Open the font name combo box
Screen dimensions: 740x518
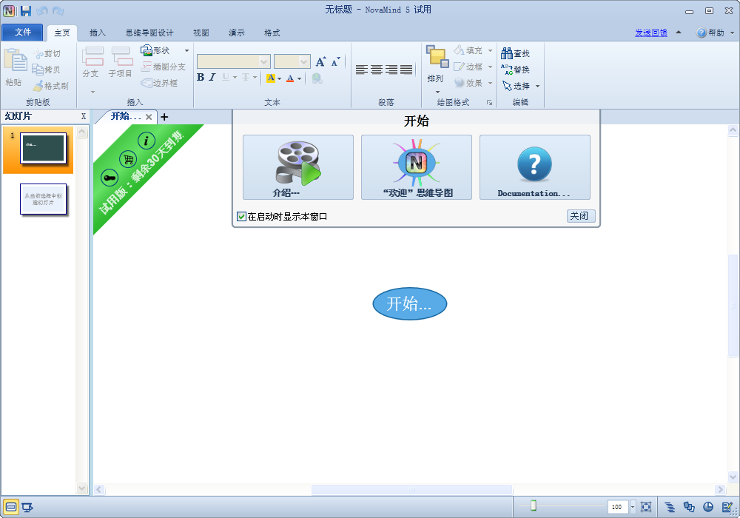(x=234, y=61)
